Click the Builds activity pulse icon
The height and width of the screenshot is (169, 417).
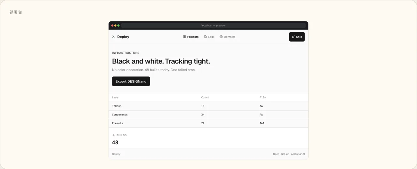(114, 135)
